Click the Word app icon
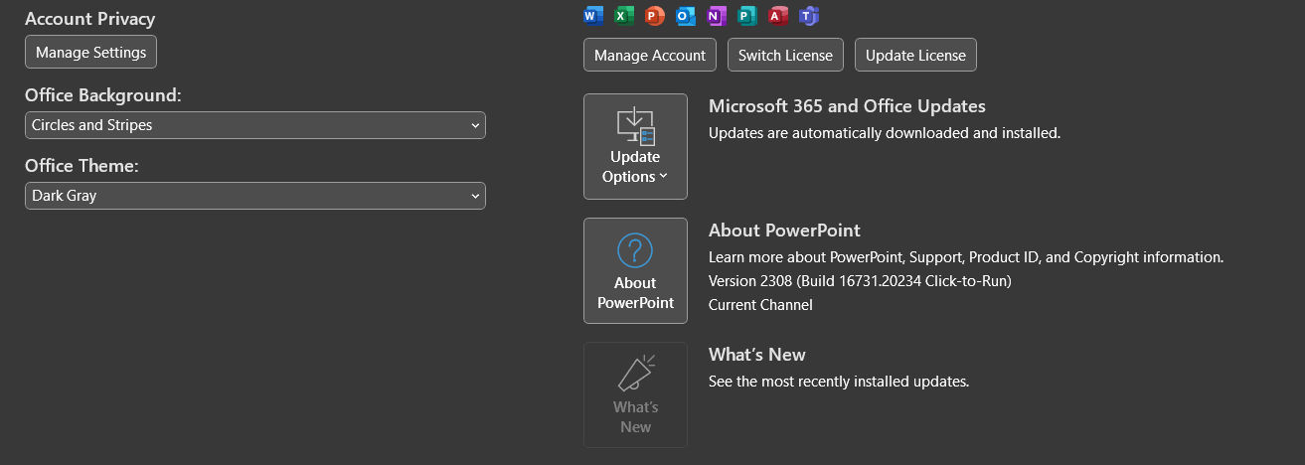Screen dimensions: 1305x465 [x=593, y=15]
